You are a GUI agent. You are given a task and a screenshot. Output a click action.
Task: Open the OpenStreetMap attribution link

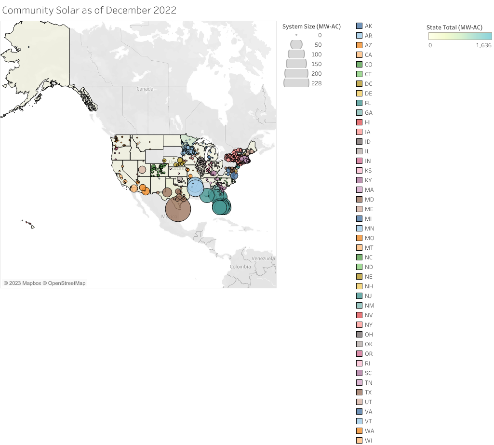66,283
